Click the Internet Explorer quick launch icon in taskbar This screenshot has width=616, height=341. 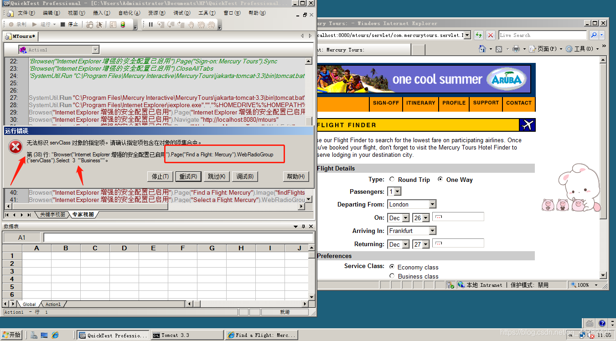(55, 335)
